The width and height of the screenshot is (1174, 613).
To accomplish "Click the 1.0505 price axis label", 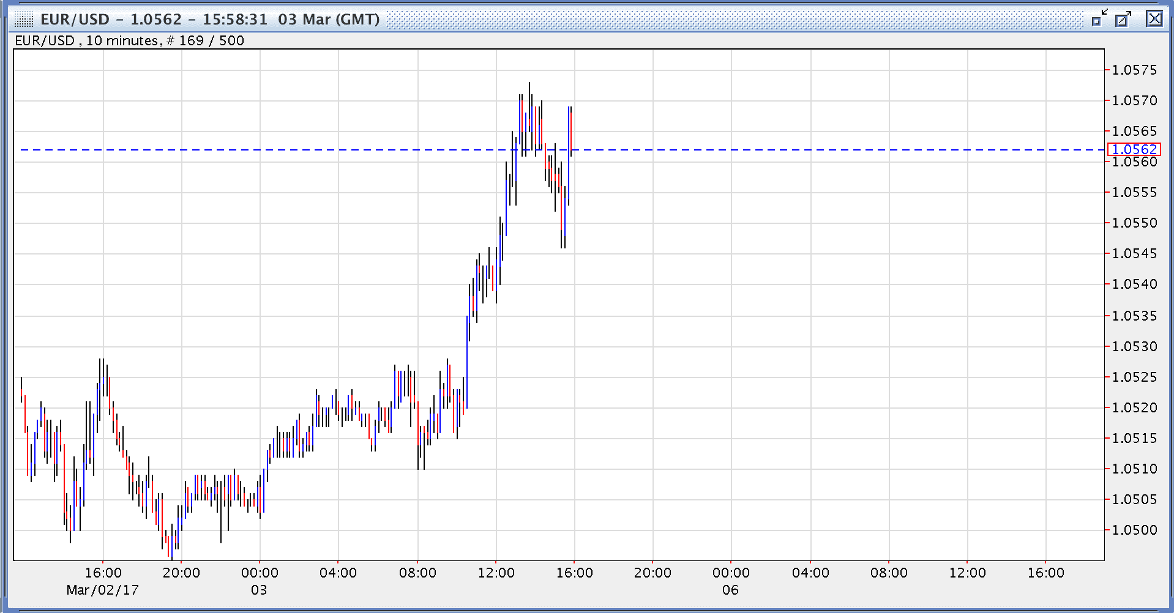I will click(x=1134, y=499).
